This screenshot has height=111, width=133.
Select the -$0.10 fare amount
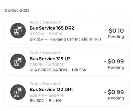pyautogui.click(x=114, y=31)
